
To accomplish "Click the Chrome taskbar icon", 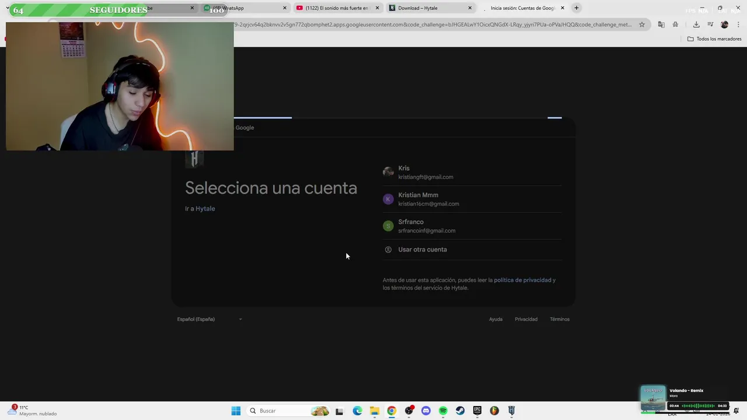I will point(392,411).
